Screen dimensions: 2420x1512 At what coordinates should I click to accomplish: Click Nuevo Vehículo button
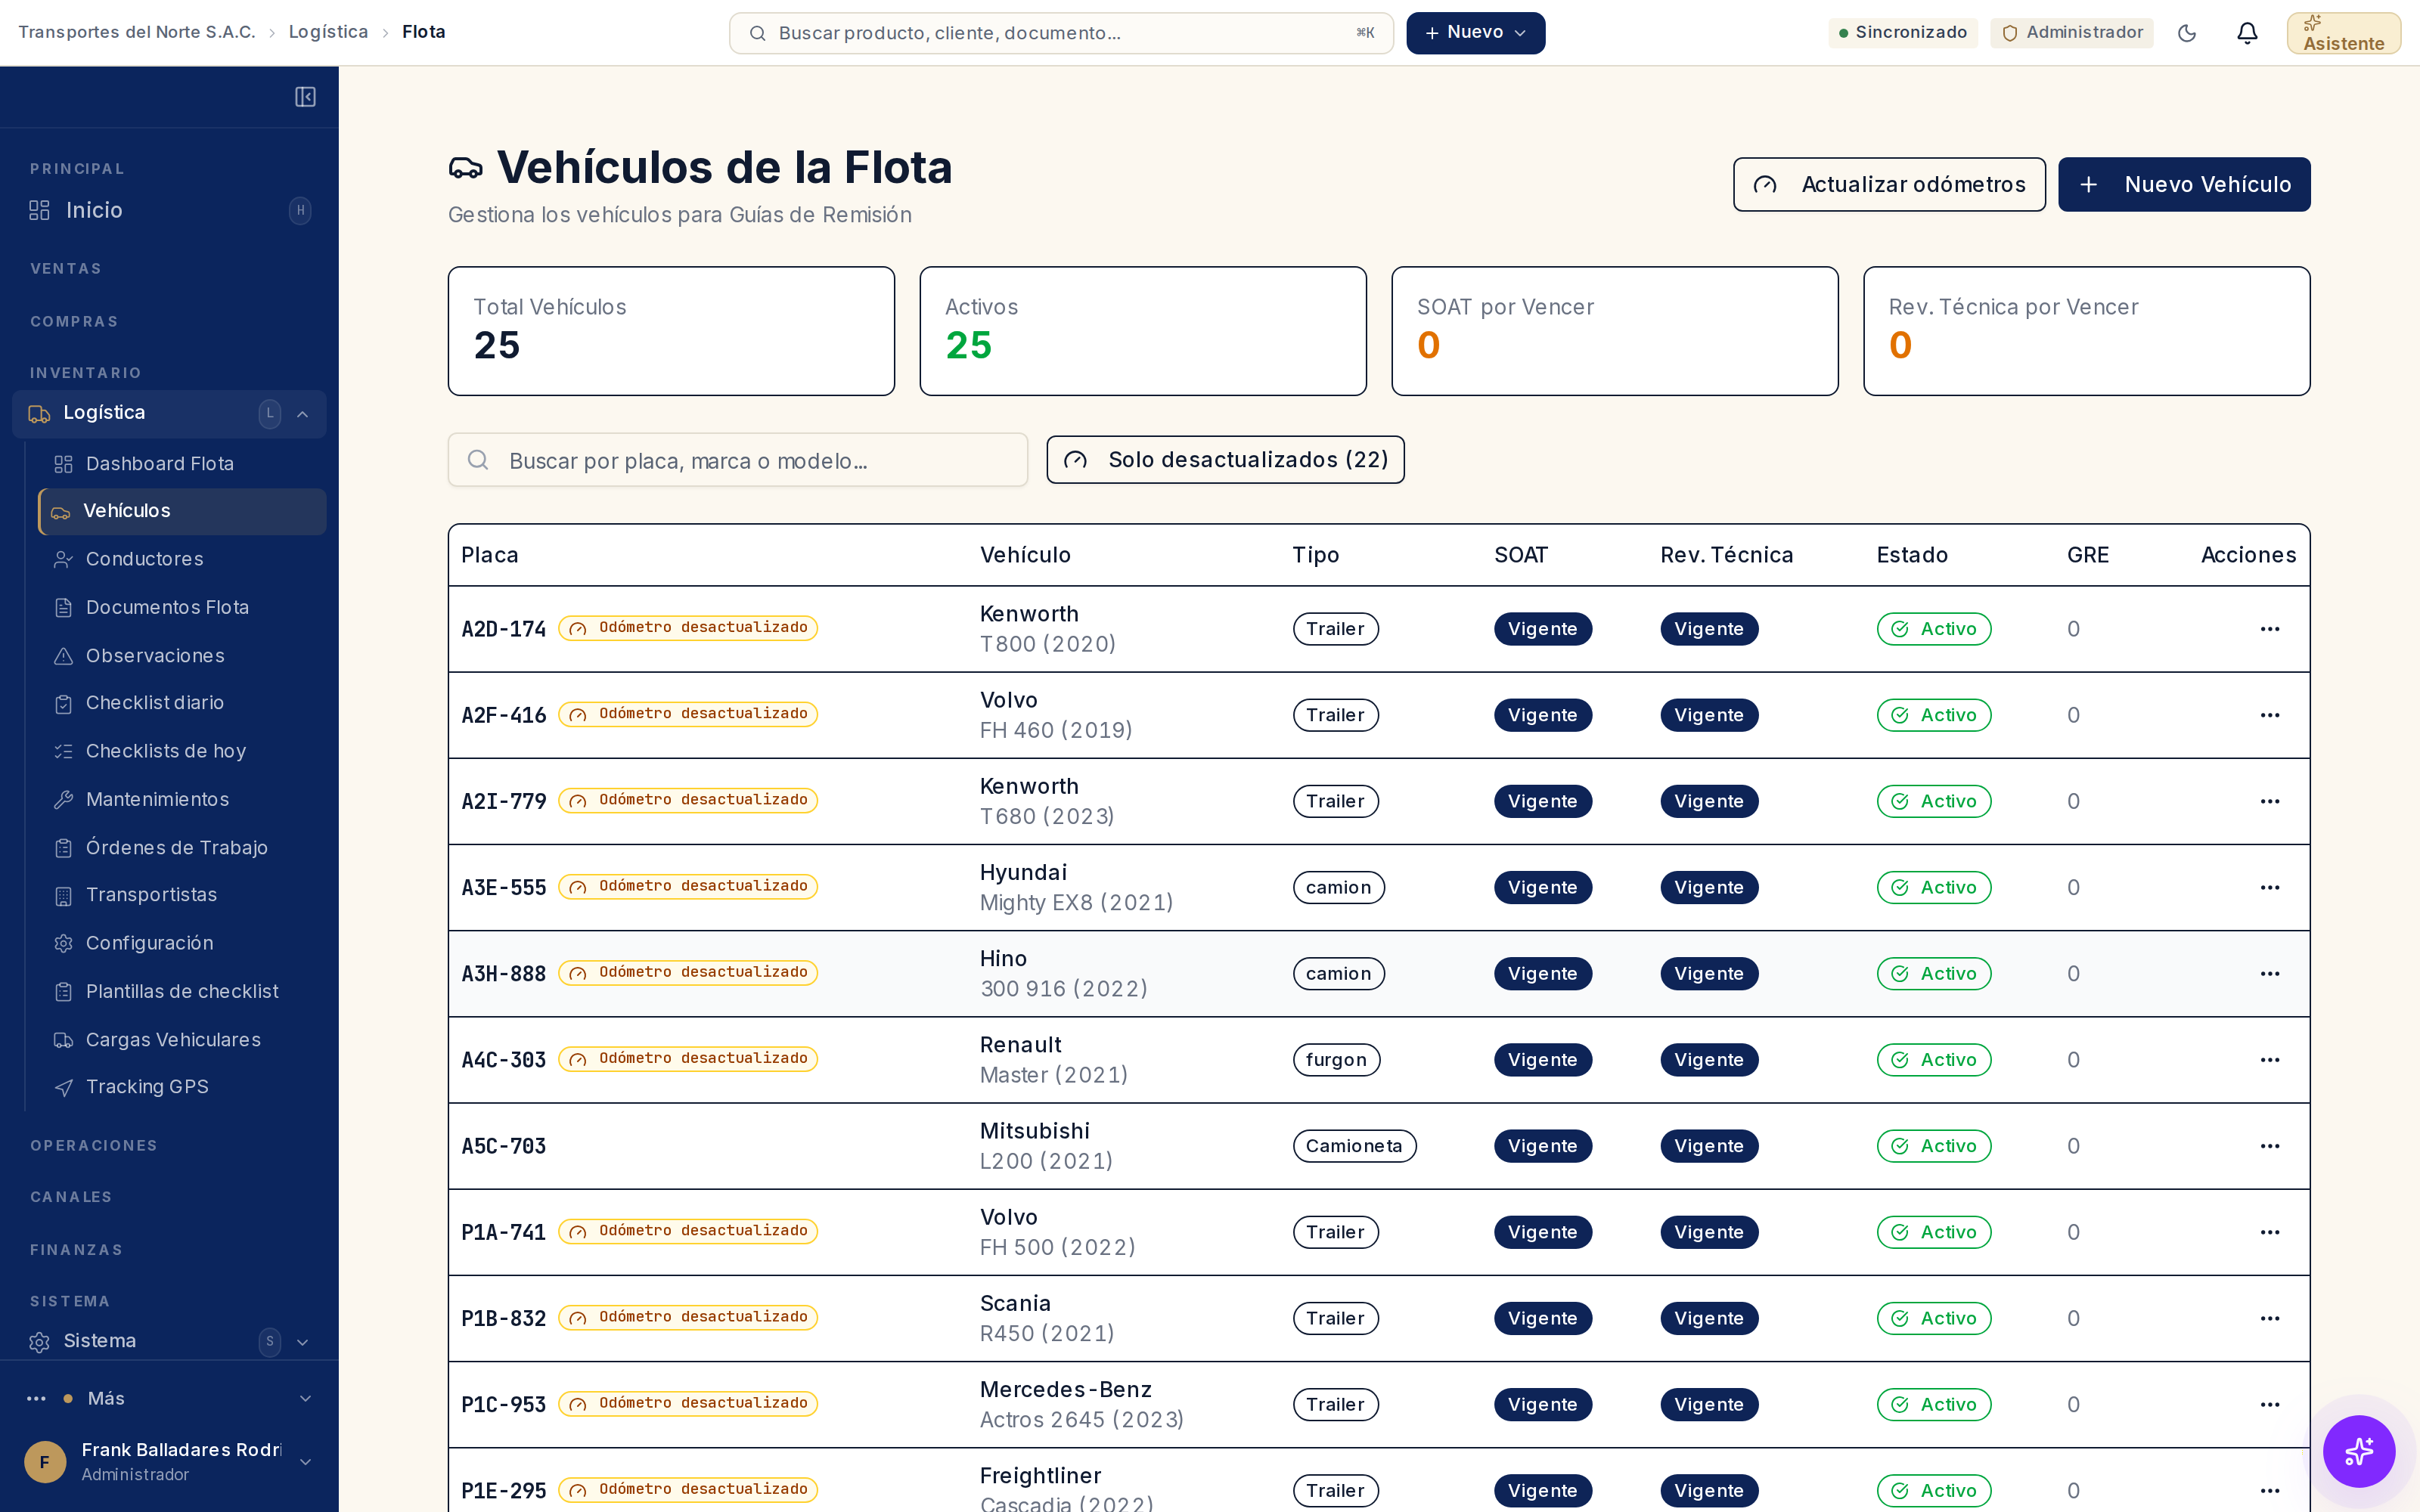(2184, 184)
